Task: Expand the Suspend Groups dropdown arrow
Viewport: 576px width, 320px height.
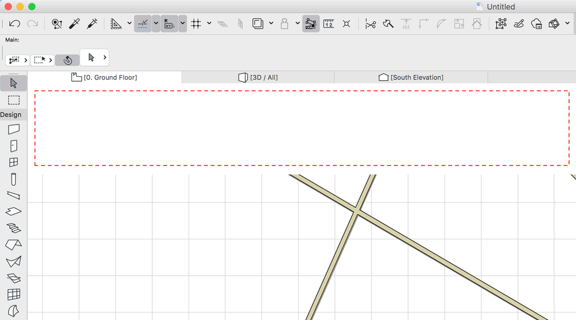Action: [298, 23]
